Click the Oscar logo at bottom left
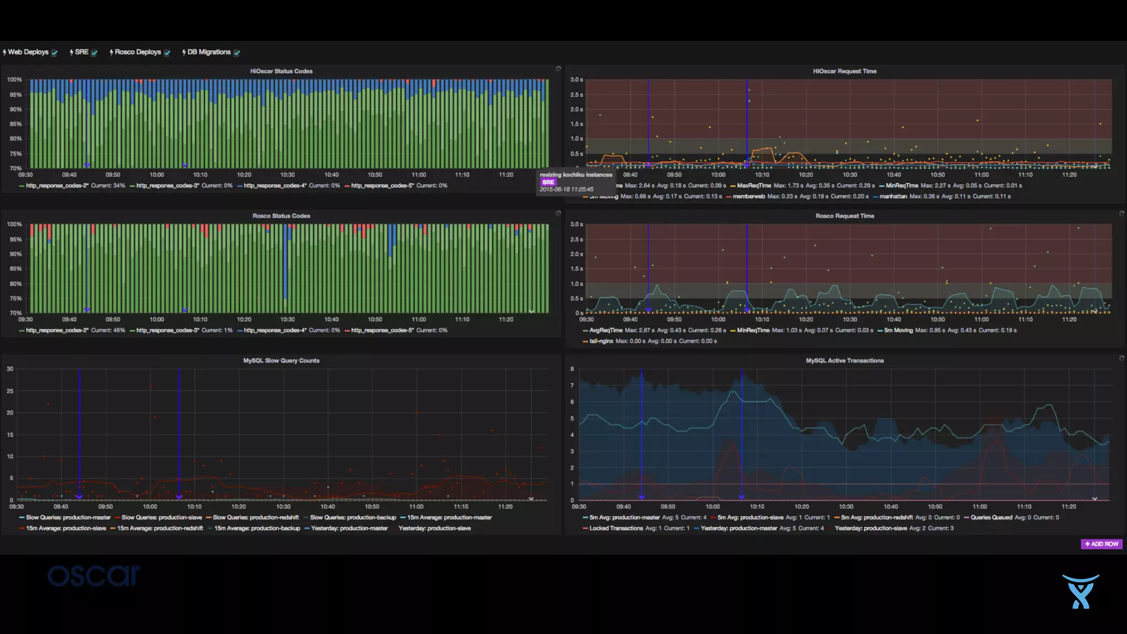The width and height of the screenshot is (1127, 634). [x=94, y=576]
